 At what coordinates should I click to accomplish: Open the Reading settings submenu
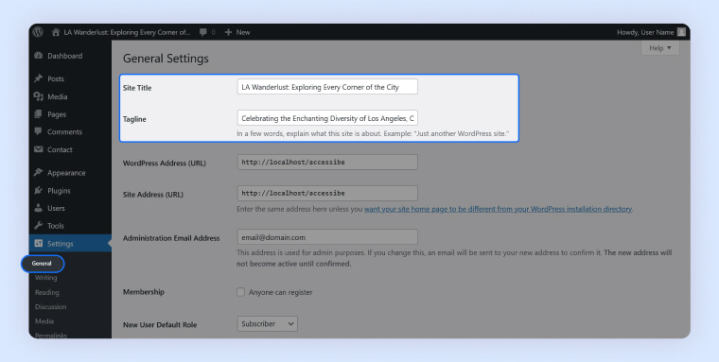tap(46, 292)
